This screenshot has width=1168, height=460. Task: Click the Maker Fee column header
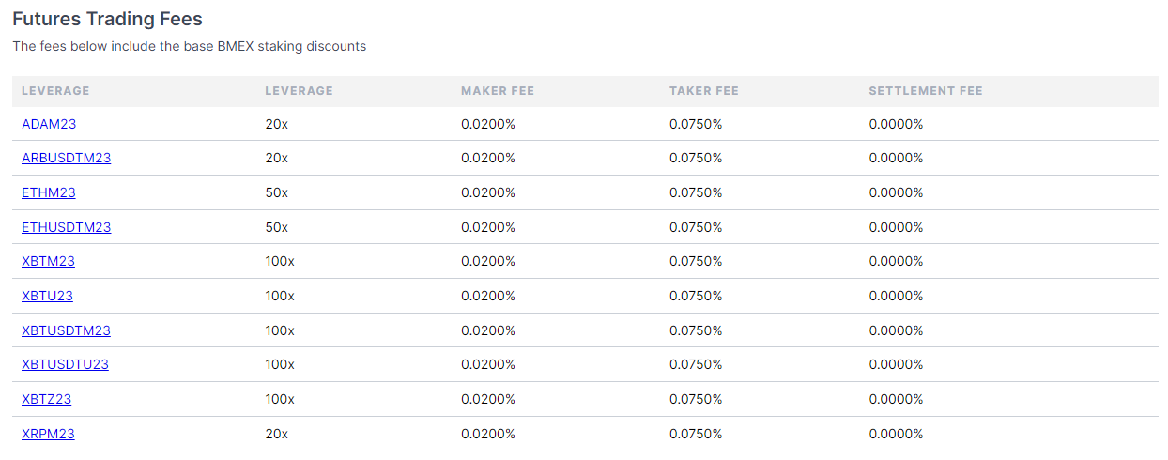tap(498, 91)
